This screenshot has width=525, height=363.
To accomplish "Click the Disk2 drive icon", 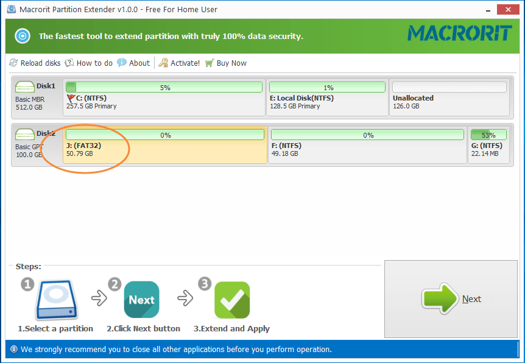I will (x=24, y=134).
